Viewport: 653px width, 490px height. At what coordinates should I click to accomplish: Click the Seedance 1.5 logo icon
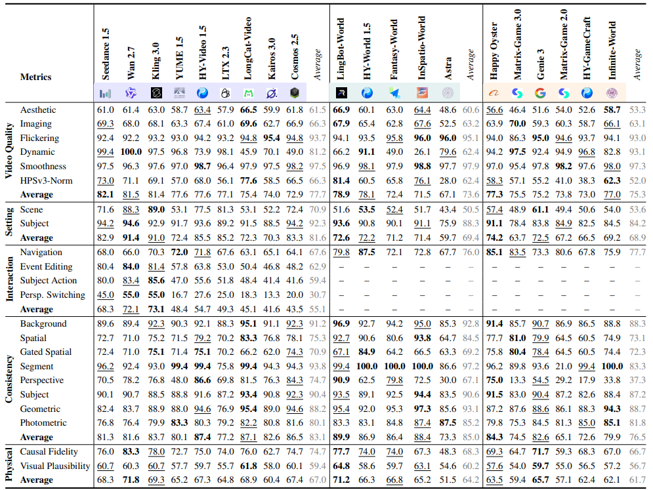click(x=106, y=93)
